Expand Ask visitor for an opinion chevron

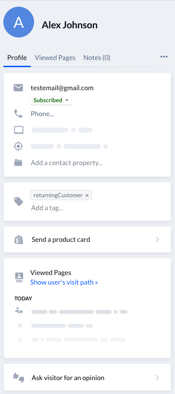pos(157,378)
